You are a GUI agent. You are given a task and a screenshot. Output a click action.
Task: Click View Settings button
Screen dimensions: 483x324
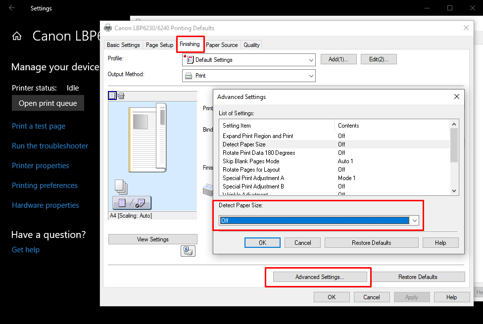pos(153,239)
